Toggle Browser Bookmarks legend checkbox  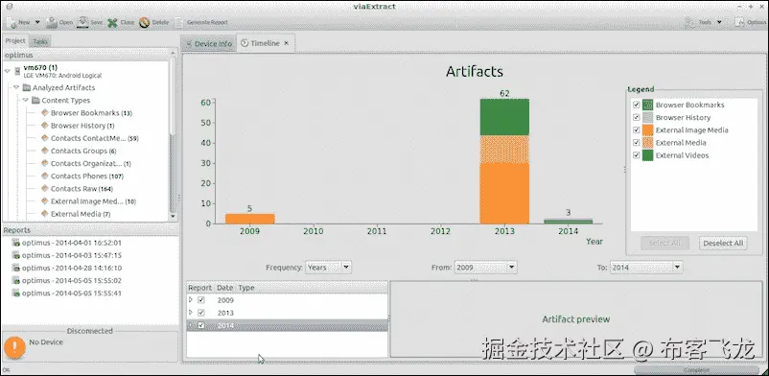tap(636, 105)
